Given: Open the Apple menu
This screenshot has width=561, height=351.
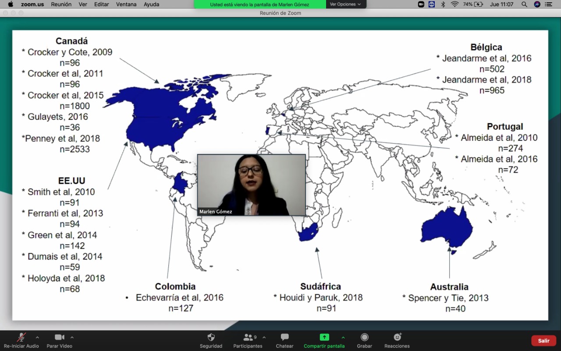Looking at the screenshot, I should pos(11,4).
